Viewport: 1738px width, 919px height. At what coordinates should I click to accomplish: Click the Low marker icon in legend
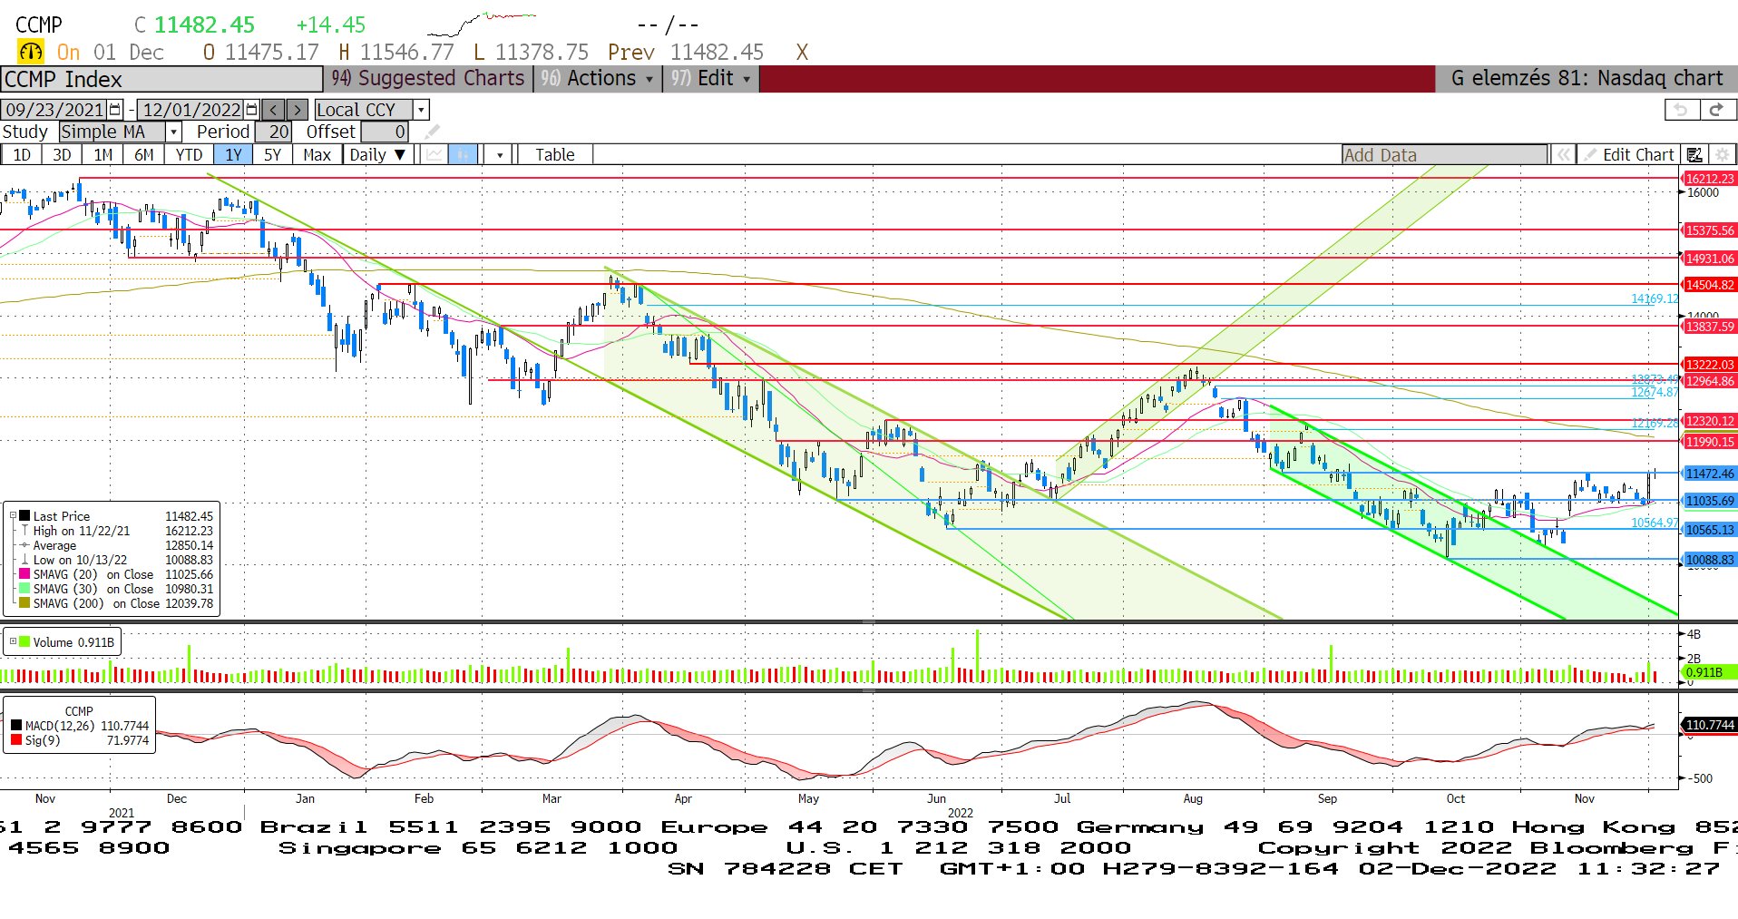click(25, 560)
